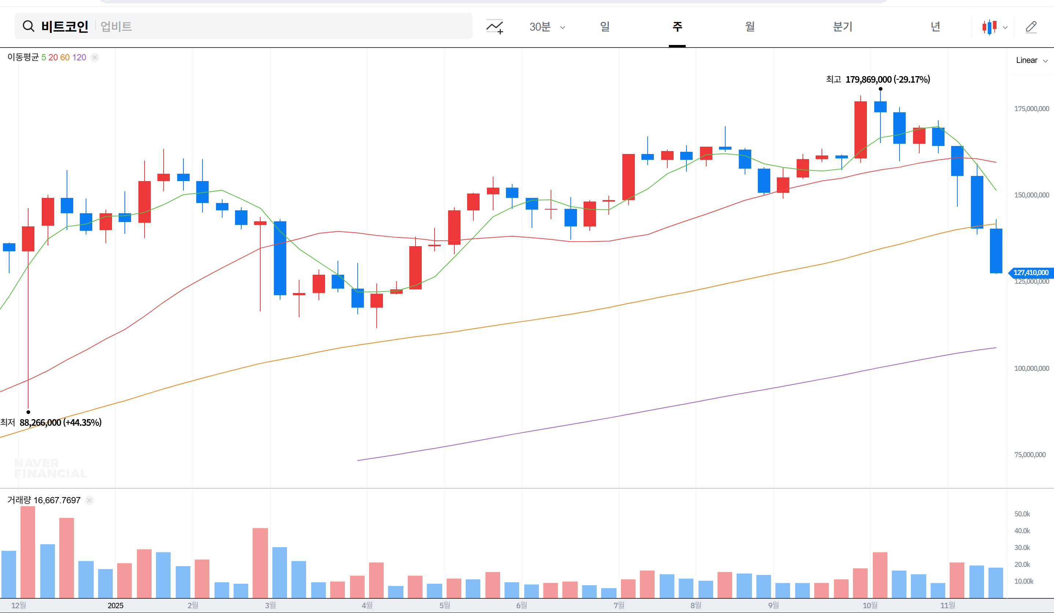Viewport: 1054px width, 613px height.
Task: Click the 150,000,000 price axis label
Action: (x=1031, y=195)
